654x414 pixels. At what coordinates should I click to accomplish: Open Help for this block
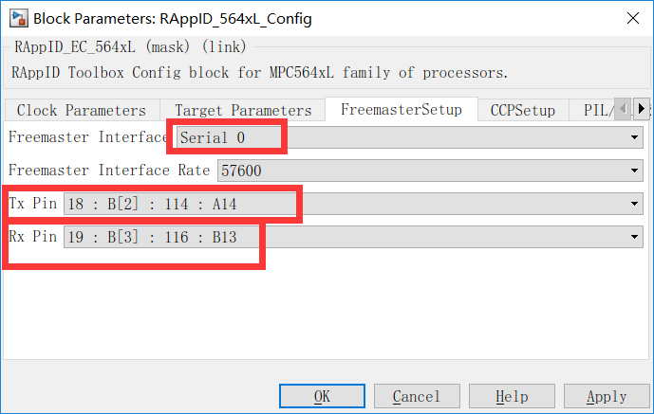click(512, 396)
